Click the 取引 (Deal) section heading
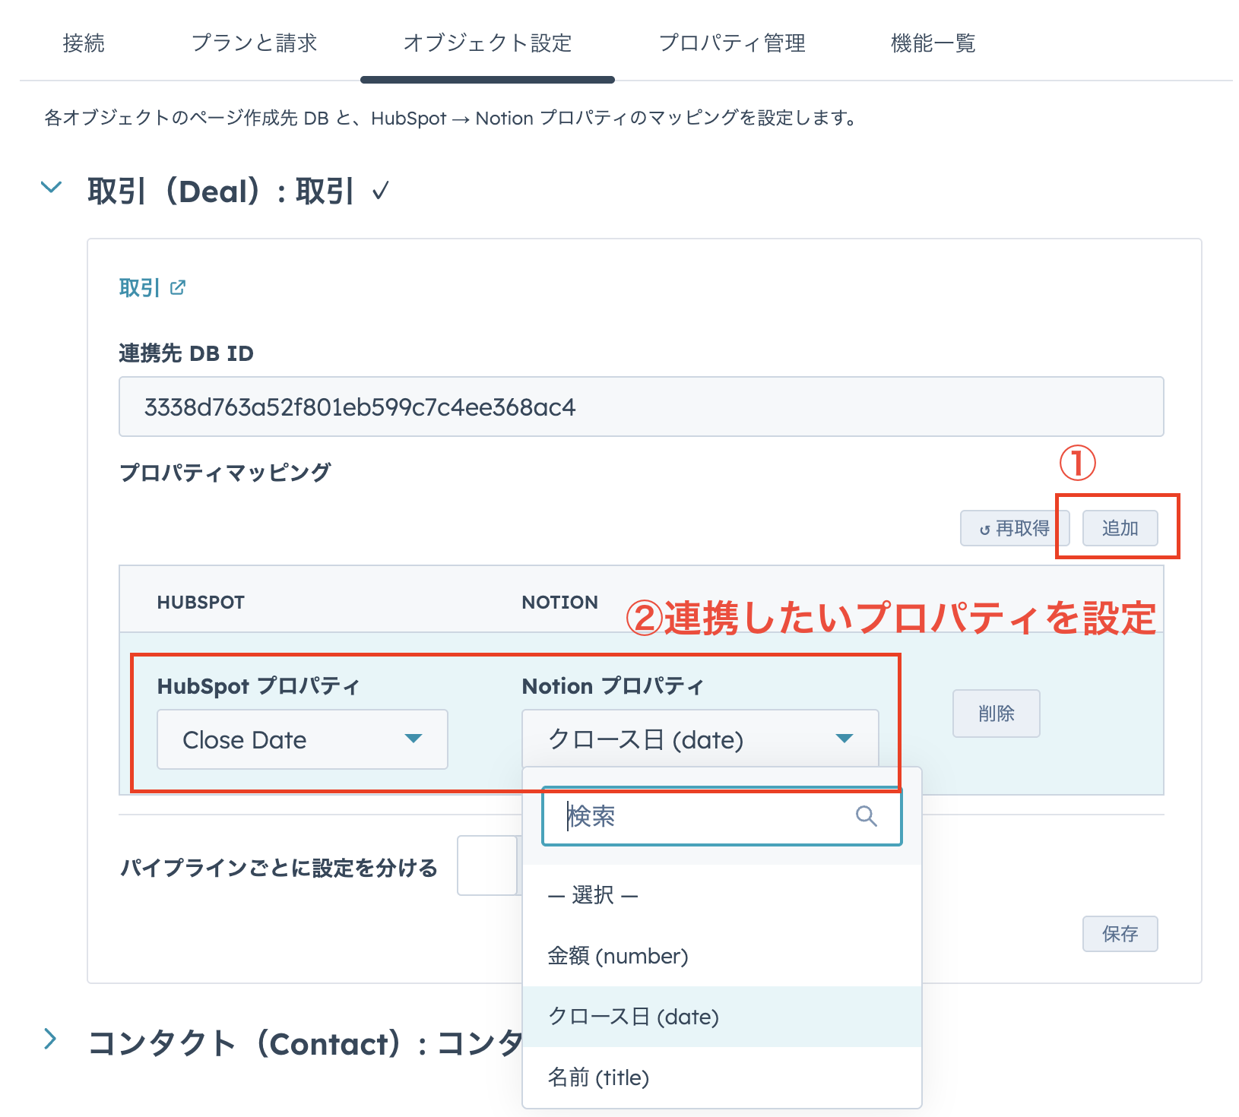This screenshot has width=1239, height=1117. point(220,191)
